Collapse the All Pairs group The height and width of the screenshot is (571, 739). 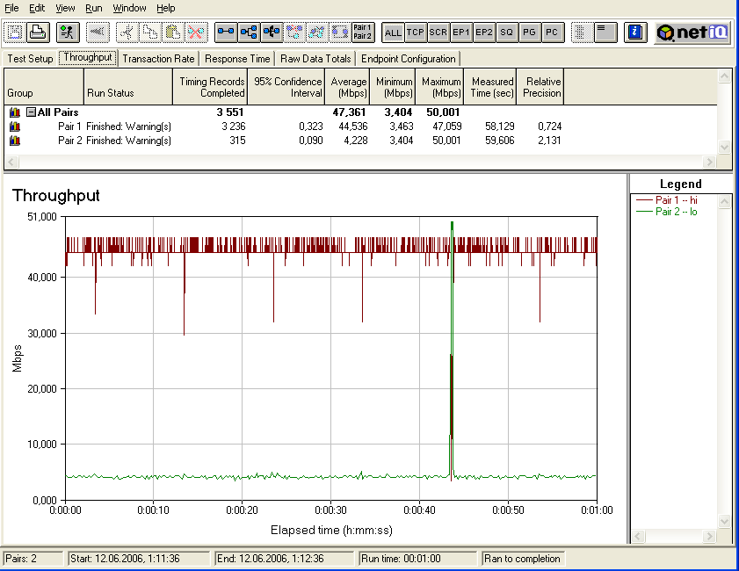pyautogui.click(x=31, y=112)
